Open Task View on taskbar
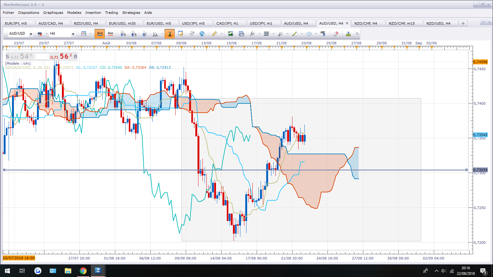The height and width of the screenshot is (277, 493). point(22,271)
